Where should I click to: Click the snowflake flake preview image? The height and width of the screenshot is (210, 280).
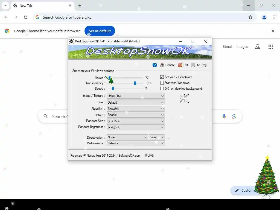pos(184,98)
